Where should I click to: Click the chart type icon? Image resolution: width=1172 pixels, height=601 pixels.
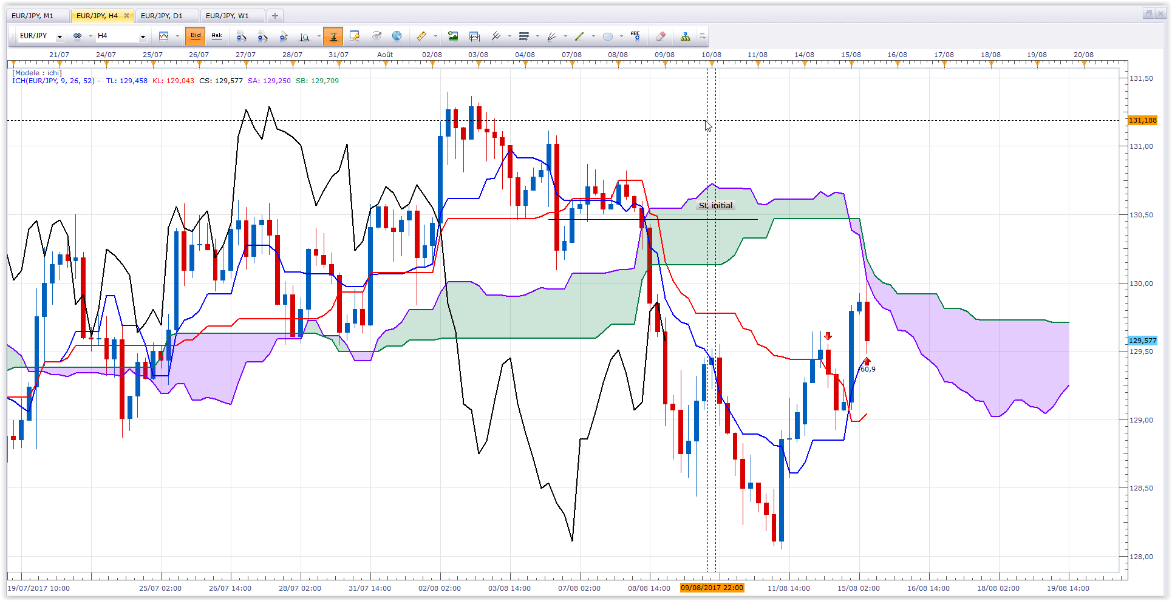(164, 36)
